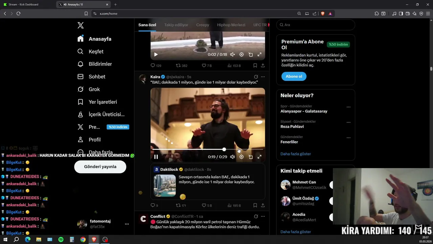Screen dimensions: 433x244
Task: Open Windows Start menu
Action: [x=5, y=240]
